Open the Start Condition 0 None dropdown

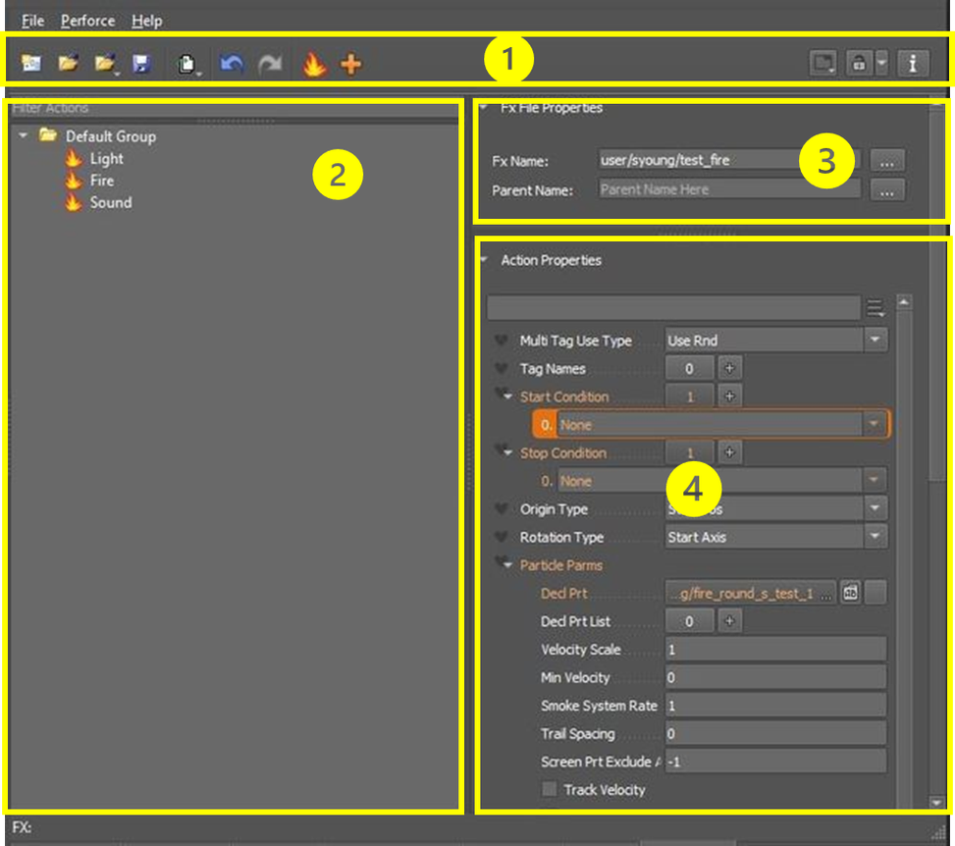click(x=874, y=424)
